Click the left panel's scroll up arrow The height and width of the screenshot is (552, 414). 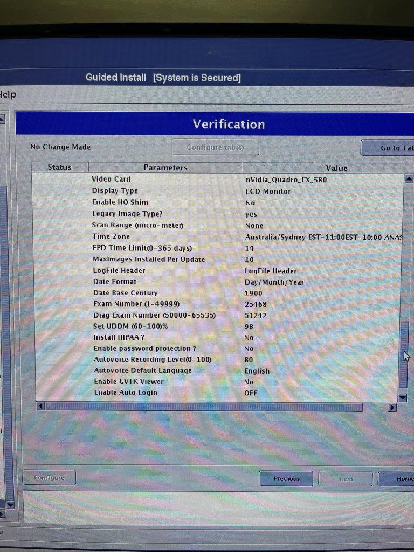2,119
